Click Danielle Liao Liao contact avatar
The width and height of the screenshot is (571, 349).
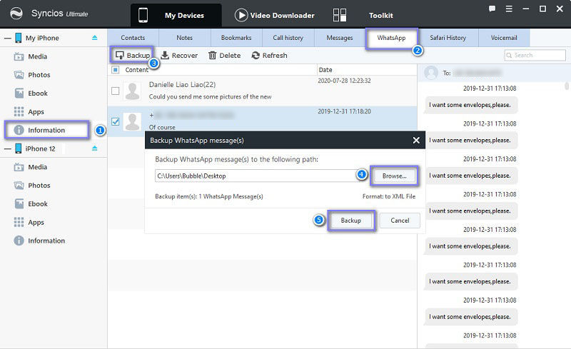(x=132, y=91)
